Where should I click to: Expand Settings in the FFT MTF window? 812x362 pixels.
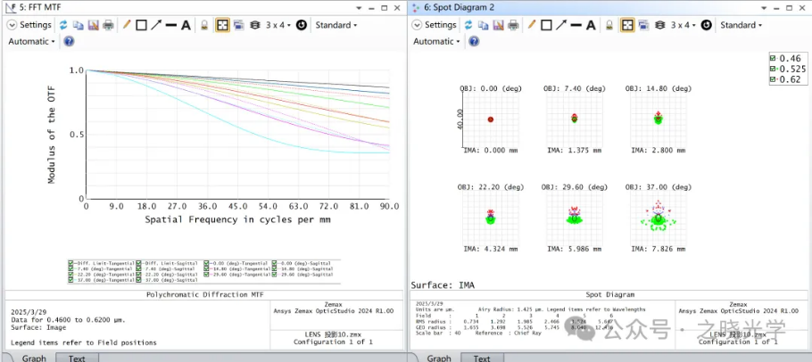pyautogui.click(x=29, y=25)
